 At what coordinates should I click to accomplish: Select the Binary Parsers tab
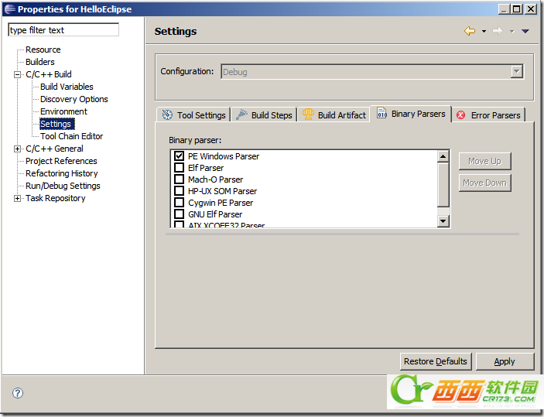coord(411,114)
